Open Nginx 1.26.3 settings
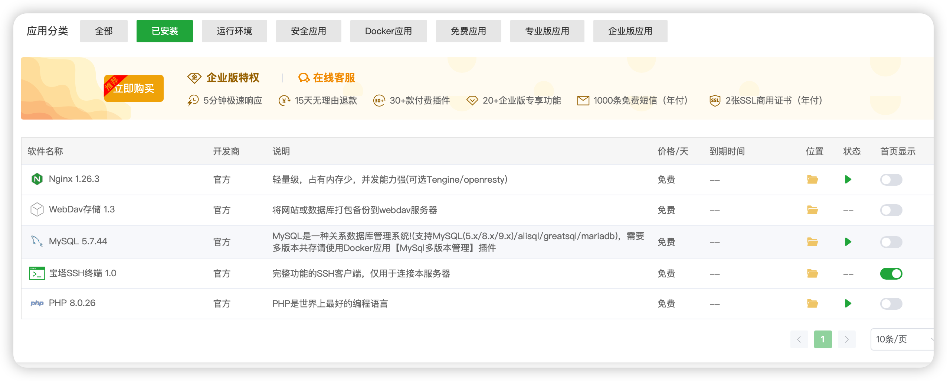Viewport: 947px width, 381px height. [74, 179]
